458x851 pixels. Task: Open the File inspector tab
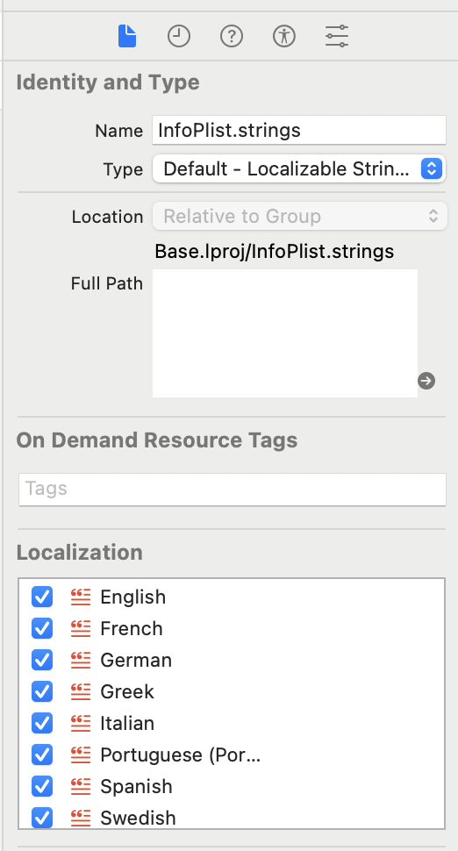127,37
